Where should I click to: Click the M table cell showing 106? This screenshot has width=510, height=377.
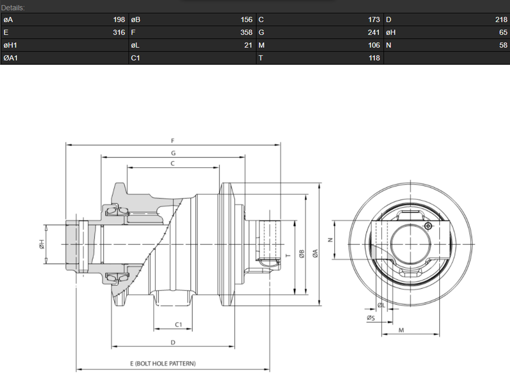pos(320,45)
